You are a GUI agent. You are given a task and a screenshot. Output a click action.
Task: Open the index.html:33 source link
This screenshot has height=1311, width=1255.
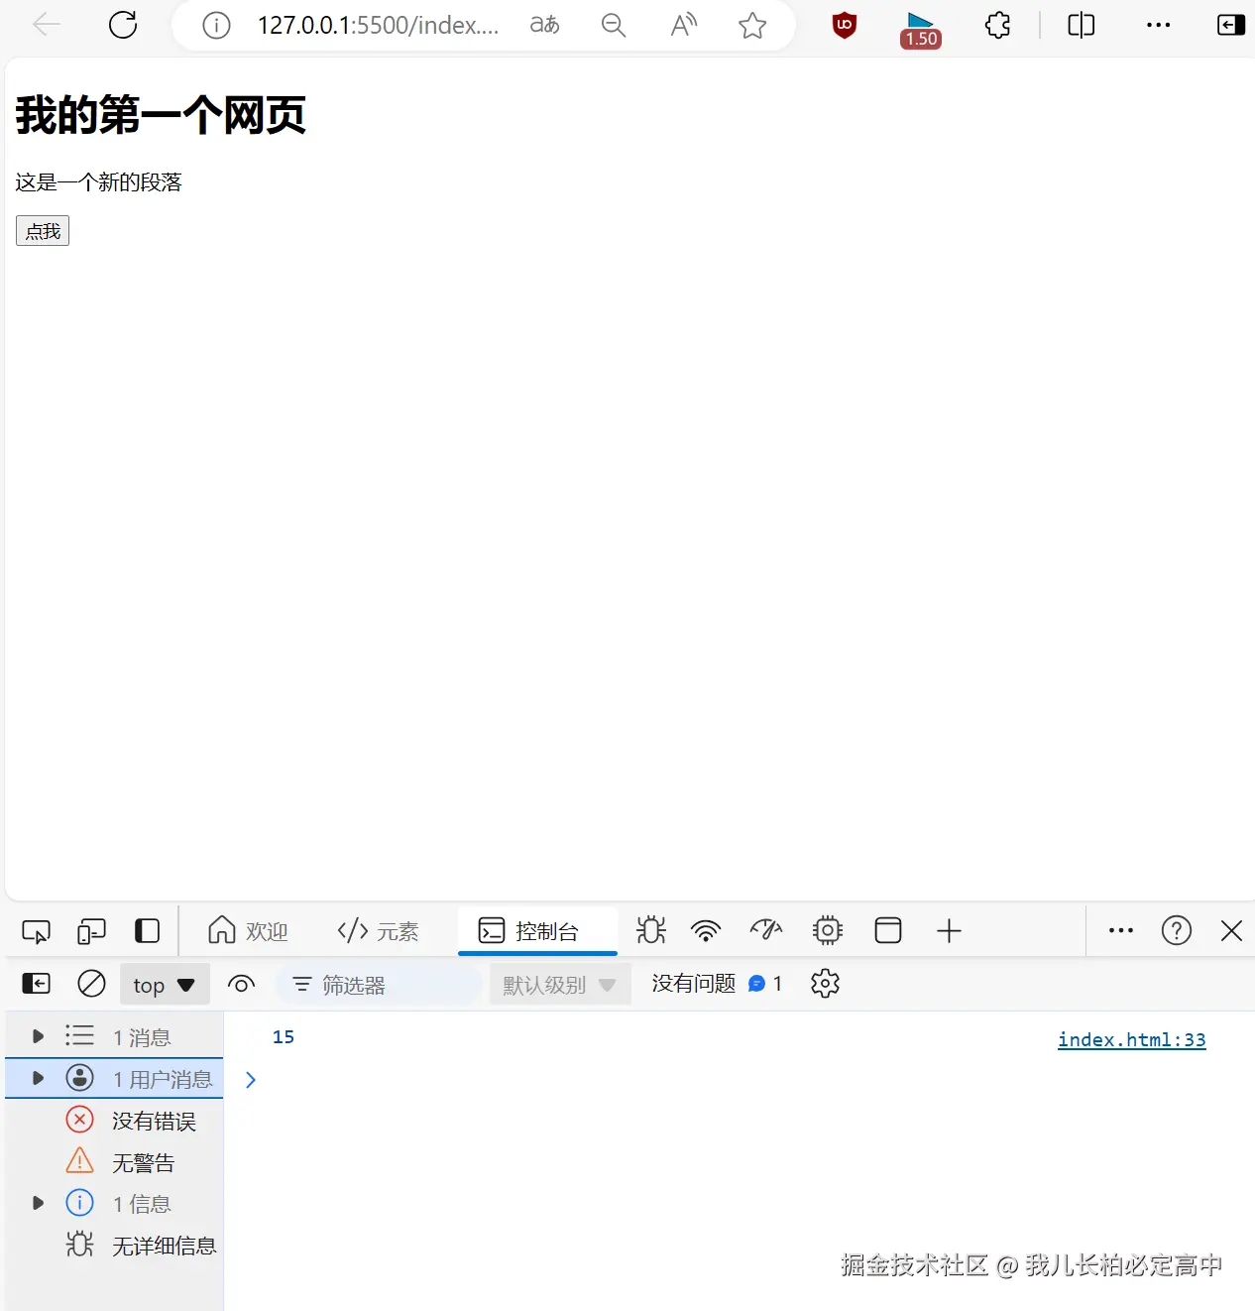[x=1131, y=1039]
